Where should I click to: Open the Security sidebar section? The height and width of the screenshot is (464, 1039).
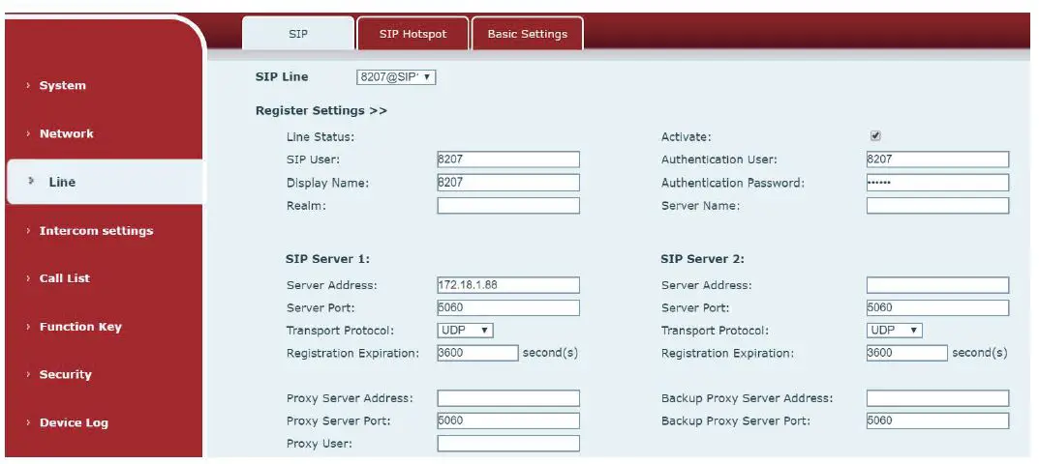coord(65,375)
